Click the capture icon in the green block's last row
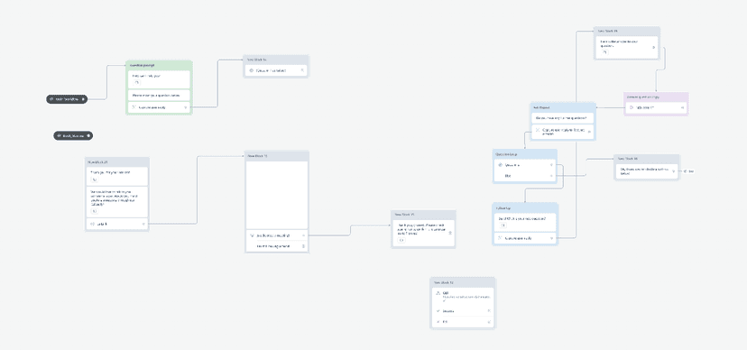The height and width of the screenshot is (350, 747). coord(134,107)
